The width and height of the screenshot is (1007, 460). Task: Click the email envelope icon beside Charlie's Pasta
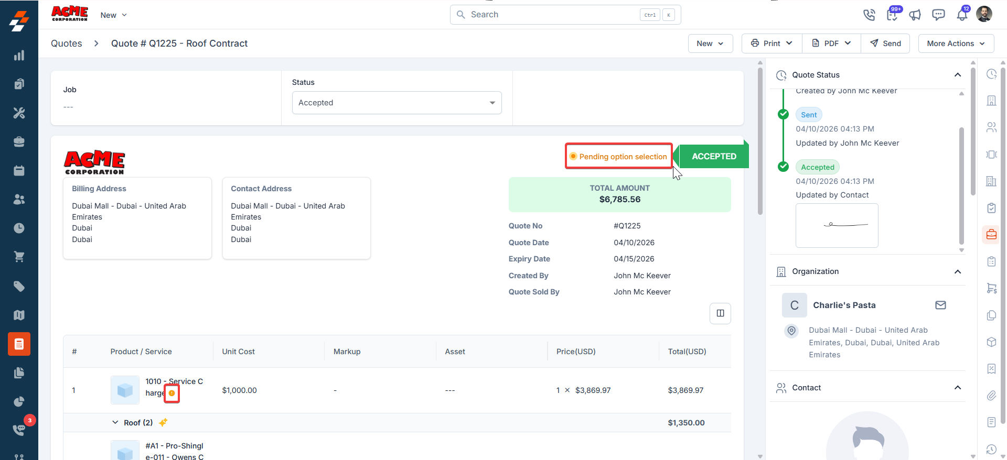coord(940,305)
